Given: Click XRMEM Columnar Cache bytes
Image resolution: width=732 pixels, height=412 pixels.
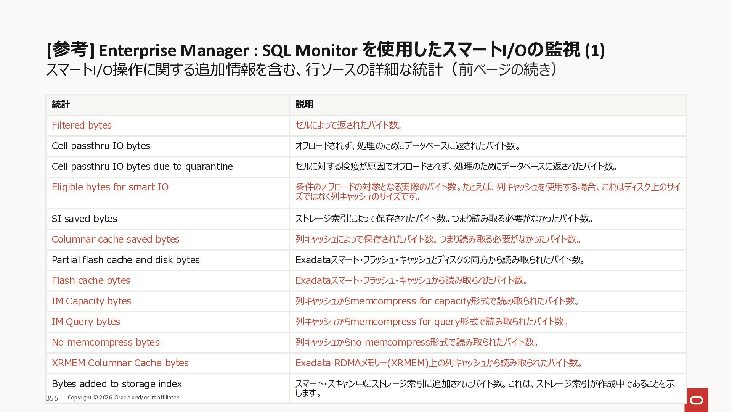Looking at the screenshot, I should 120,363.
